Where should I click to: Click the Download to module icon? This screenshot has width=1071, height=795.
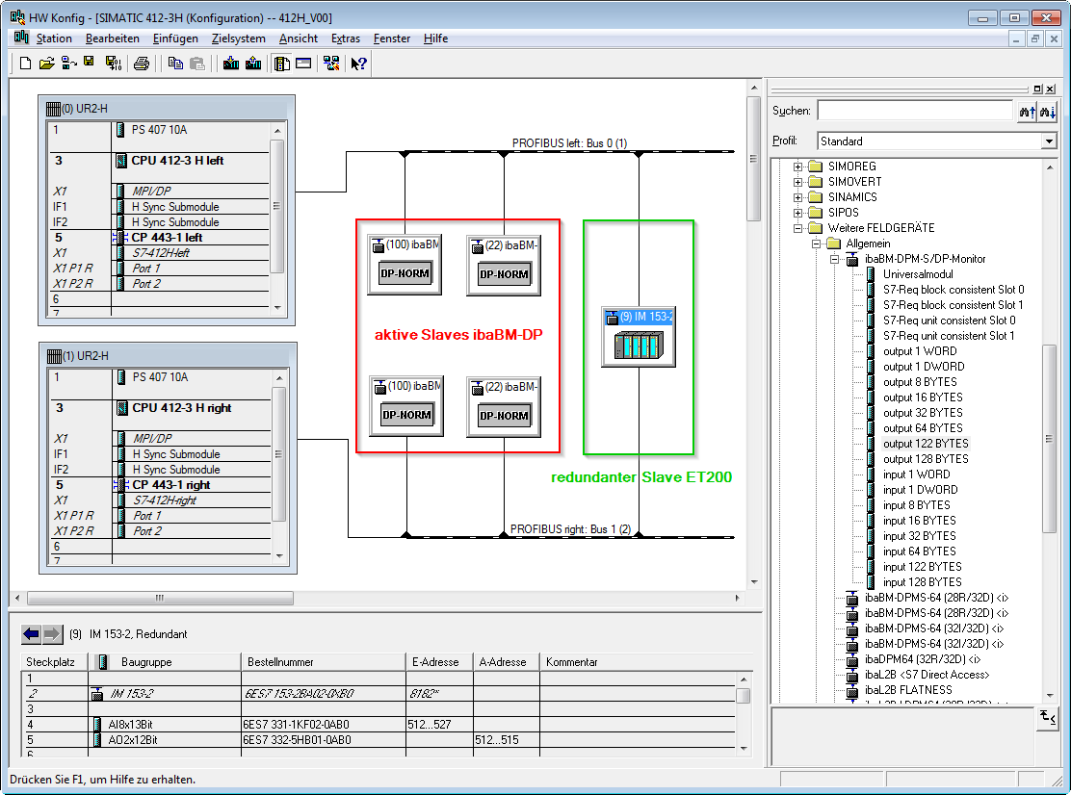click(231, 64)
